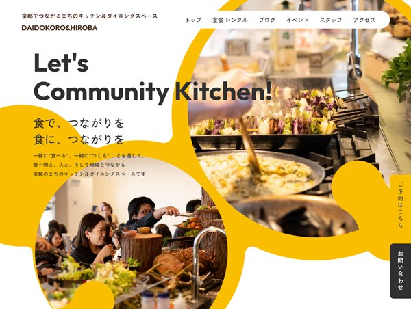Click the 食で、つながりを heading
The height and width of the screenshot is (309, 411).
point(79,123)
